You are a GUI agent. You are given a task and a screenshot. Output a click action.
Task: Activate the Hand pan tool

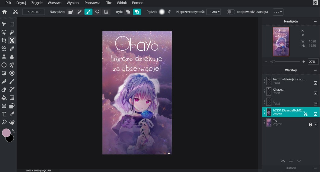click(12, 122)
